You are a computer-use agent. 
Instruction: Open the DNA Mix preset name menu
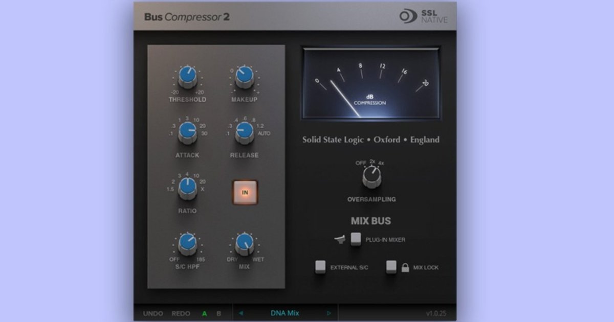tap(285, 313)
